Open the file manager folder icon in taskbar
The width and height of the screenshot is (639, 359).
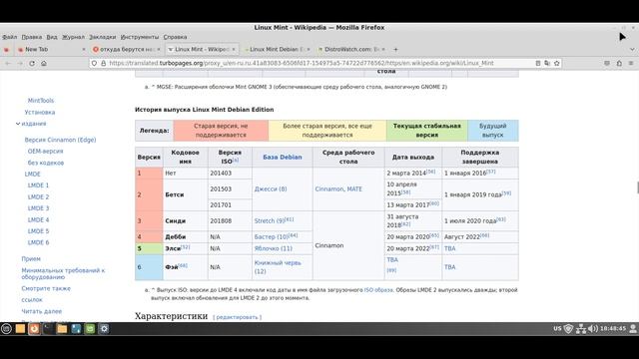62,329
